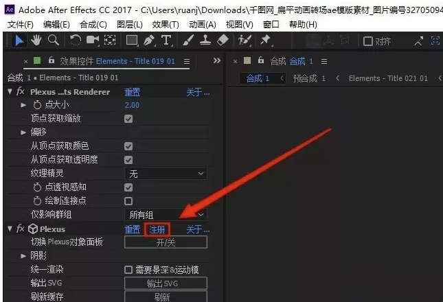Collapse Plexus Points Renderer effect

coord(10,91)
